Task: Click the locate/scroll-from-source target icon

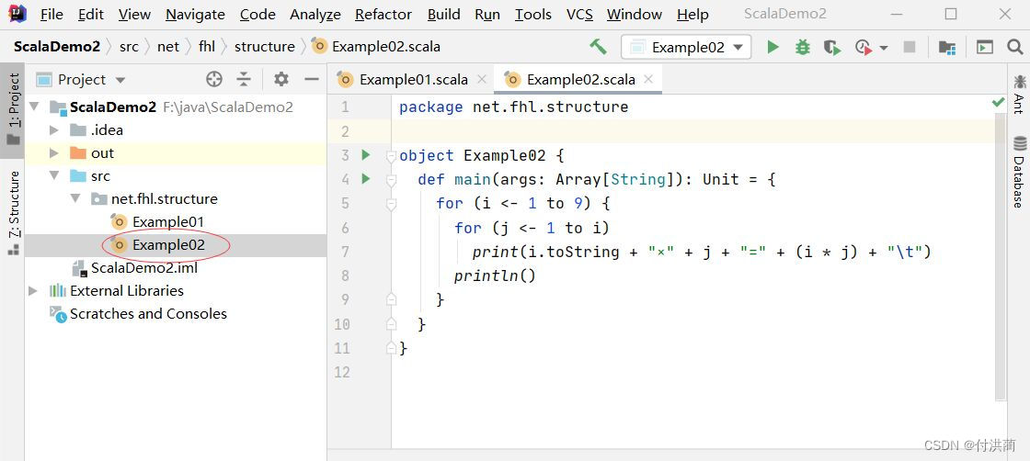Action: pos(214,79)
